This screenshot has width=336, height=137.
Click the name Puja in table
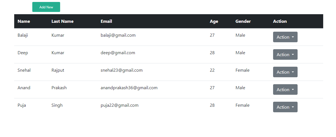click(x=22, y=105)
